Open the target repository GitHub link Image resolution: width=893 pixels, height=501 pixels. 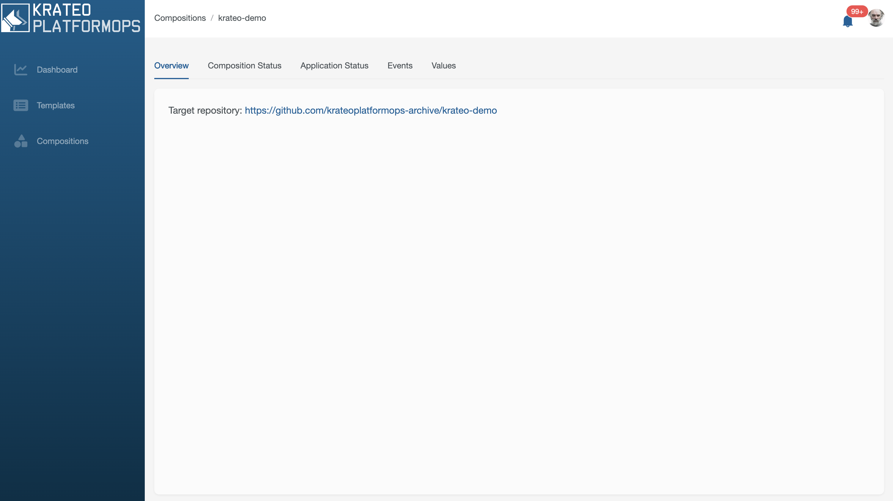coord(371,110)
